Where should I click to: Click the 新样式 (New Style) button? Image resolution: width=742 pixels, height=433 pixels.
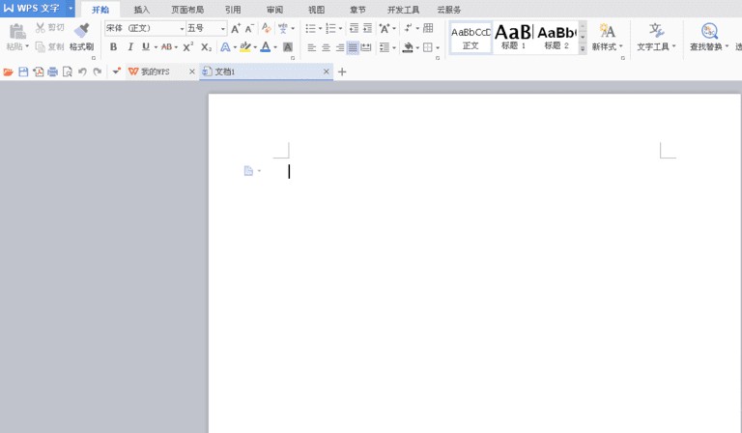point(607,37)
